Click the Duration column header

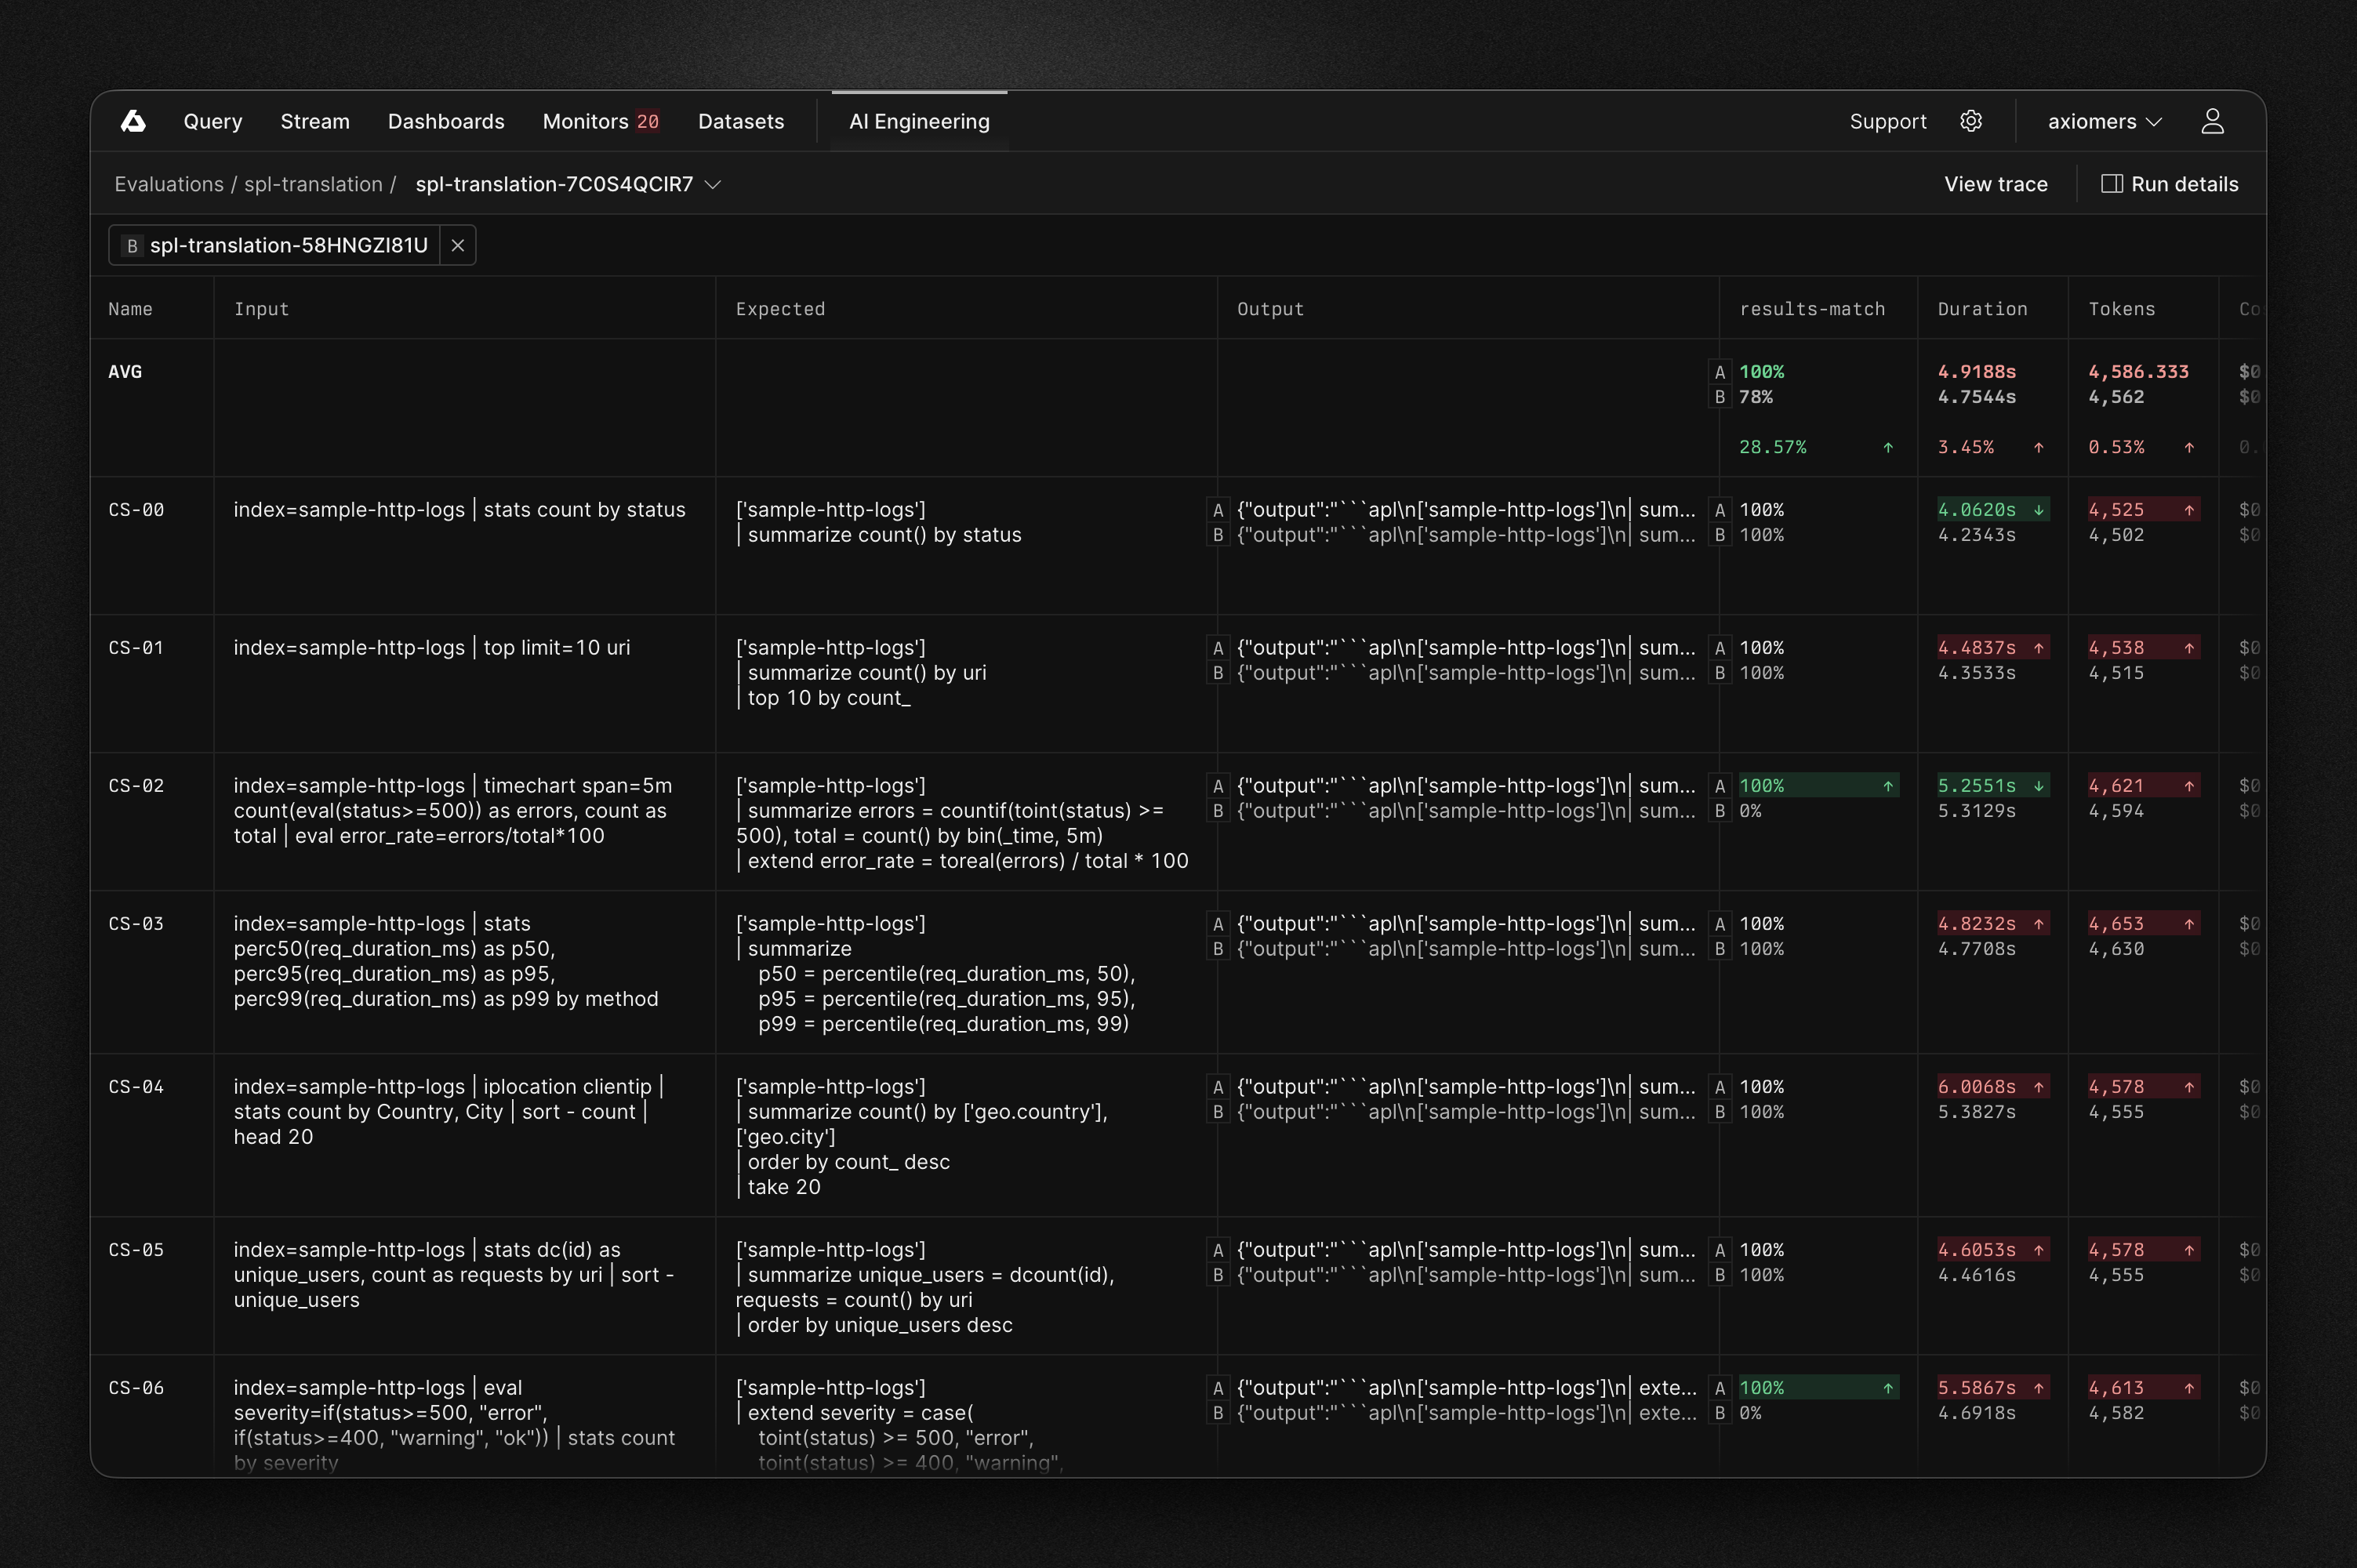coord(1982,309)
